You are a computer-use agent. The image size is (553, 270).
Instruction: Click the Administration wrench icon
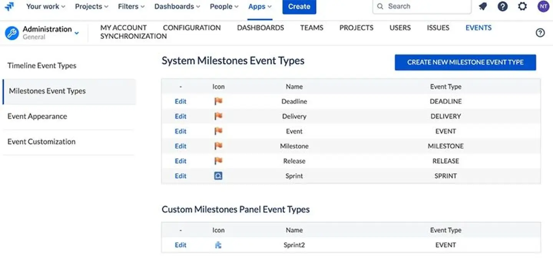pos(12,33)
